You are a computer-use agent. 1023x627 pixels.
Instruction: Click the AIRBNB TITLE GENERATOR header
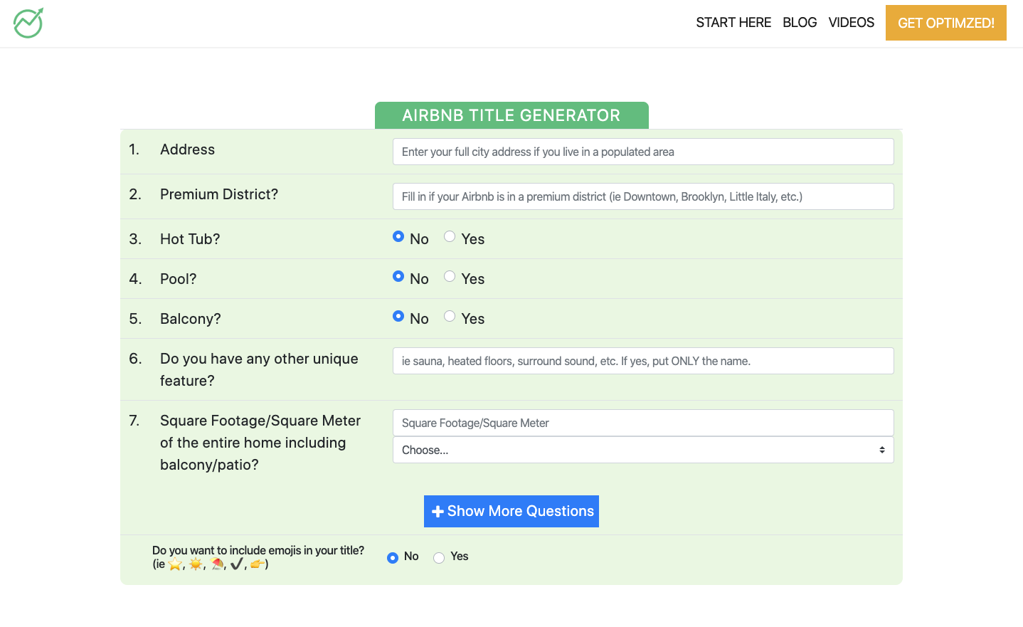[x=511, y=115]
